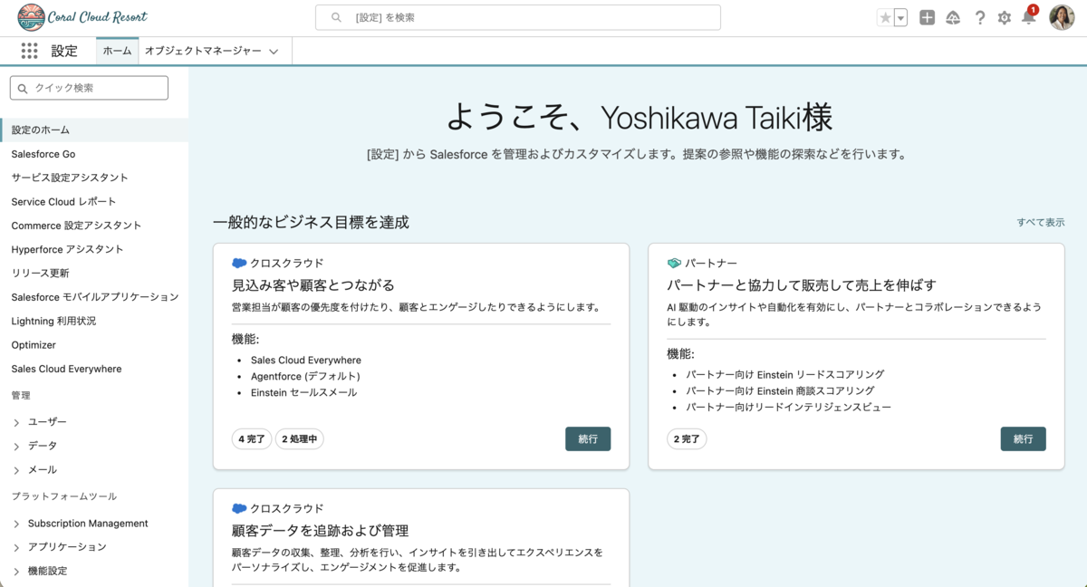The height and width of the screenshot is (587, 1087).
Task: Open Salesforce モバイルアプリケーション sidebar item
Action: click(x=94, y=297)
